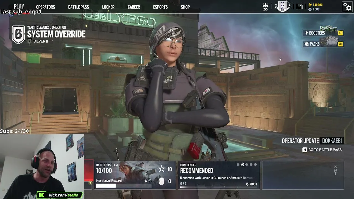The height and width of the screenshot is (199, 354).
Task: Switch to the Esports tab
Action: tap(160, 7)
